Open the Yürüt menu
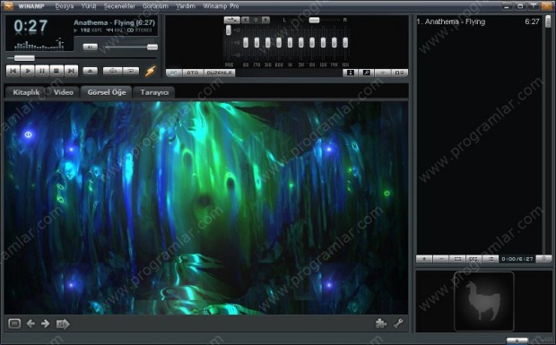This screenshot has width=556, height=345. tap(89, 6)
